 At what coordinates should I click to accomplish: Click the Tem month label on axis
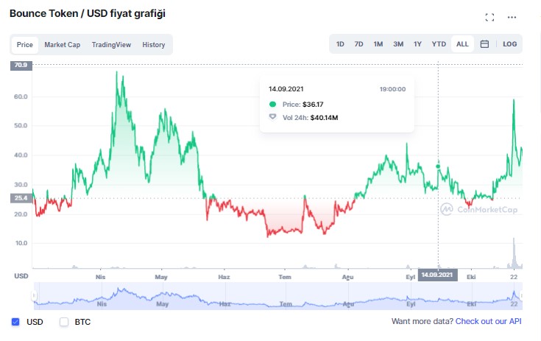point(285,277)
